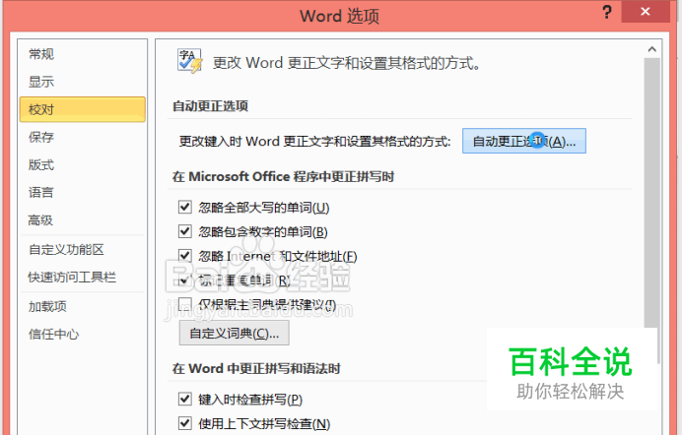The image size is (682, 435).
Task: Click the 在 Microsoft Office 程序中更正拼写时 heading
Action: tap(283, 177)
